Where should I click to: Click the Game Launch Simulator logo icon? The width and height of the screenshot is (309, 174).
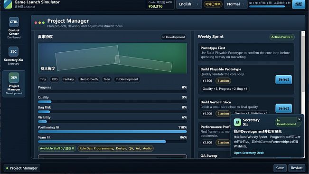click(x=8, y=4)
